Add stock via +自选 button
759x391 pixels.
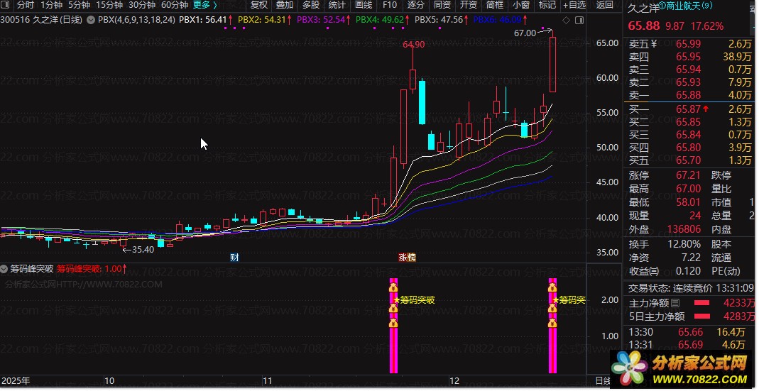click(x=574, y=6)
